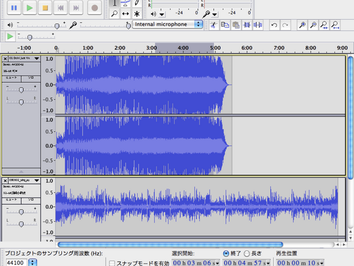The image size is (354, 266).
Task: Click the 4:00 mark on the timeline ruler
Action: [x=183, y=48]
